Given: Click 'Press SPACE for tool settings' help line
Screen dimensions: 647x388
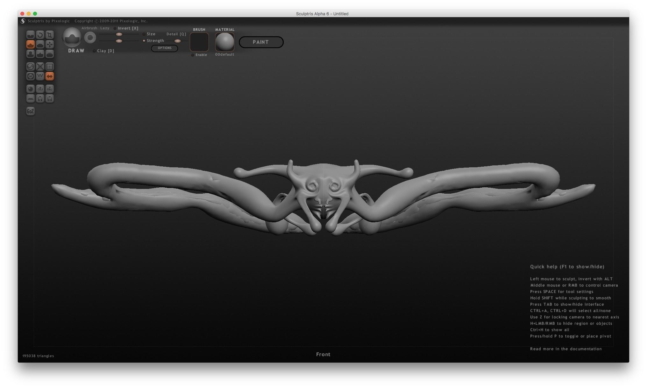Looking at the screenshot, I should tap(562, 292).
